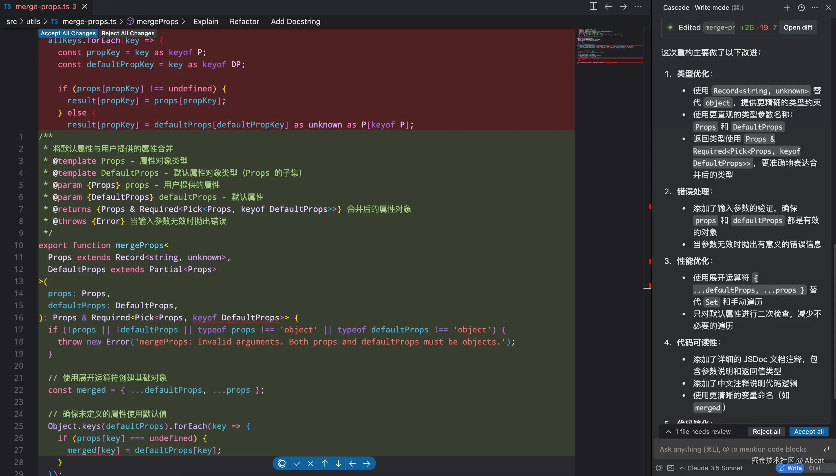Viewport: 836px width, 476px height.
Task: Open mergeProps breadcrumb symbol dropdown
Action: pos(157,22)
